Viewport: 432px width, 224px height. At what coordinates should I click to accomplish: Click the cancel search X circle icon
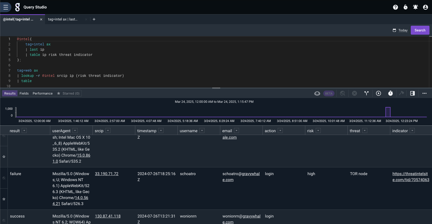pyautogui.click(x=354, y=93)
